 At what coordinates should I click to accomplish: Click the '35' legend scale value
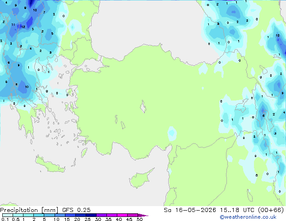click(x=108, y=219)
